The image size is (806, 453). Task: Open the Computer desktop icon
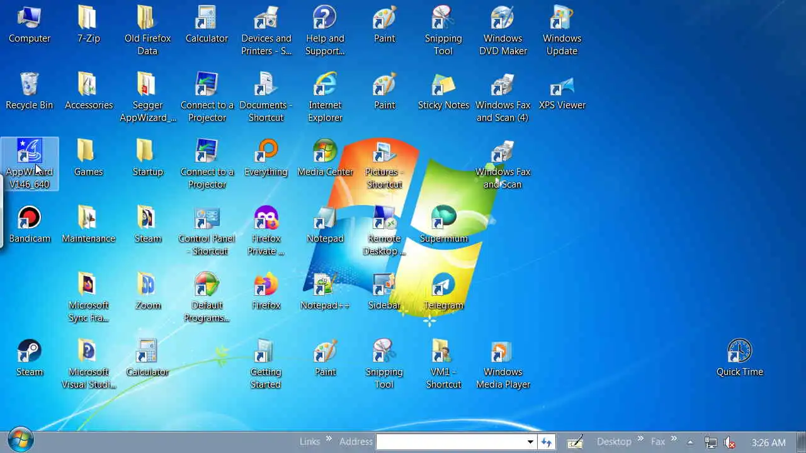pos(30,25)
